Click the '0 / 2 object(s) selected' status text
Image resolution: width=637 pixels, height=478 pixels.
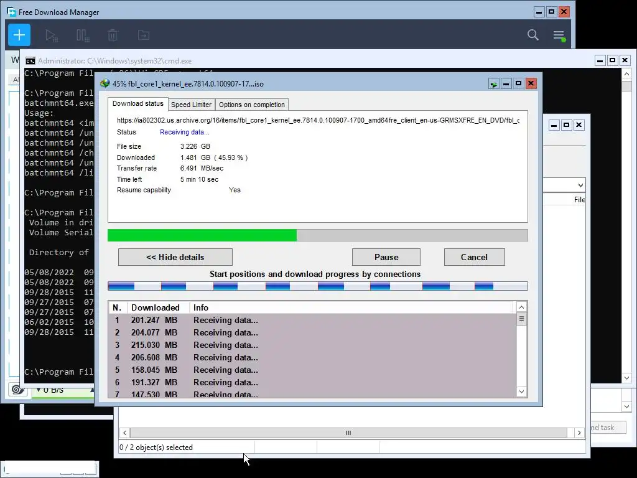[x=156, y=448]
